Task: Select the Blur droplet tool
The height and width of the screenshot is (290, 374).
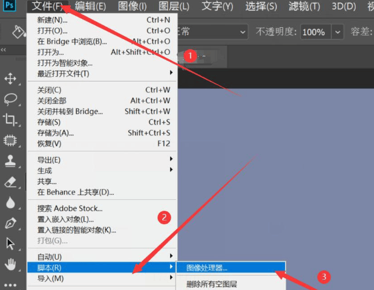Action: [10, 202]
